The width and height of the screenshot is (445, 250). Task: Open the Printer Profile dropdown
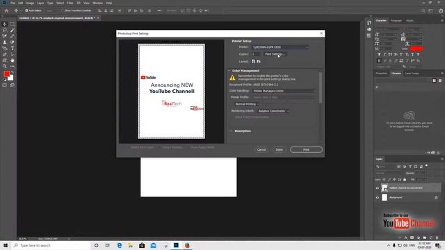click(x=284, y=97)
